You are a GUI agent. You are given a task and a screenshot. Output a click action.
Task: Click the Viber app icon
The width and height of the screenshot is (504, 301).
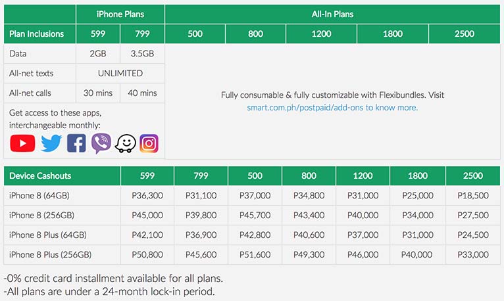[x=101, y=143]
